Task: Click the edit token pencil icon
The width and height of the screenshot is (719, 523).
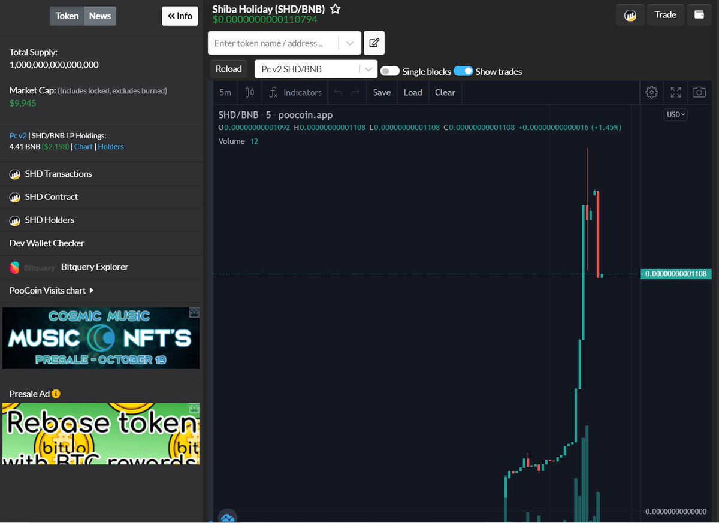Action: [x=374, y=43]
